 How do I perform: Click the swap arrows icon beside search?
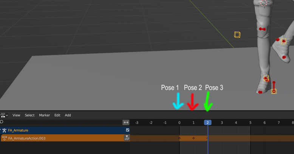click(126, 122)
